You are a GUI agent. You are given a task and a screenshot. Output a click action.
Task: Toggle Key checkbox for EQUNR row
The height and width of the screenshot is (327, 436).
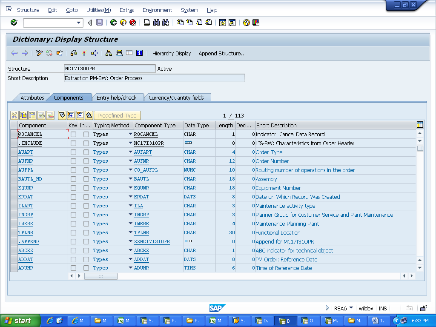(x=73, y=188)
